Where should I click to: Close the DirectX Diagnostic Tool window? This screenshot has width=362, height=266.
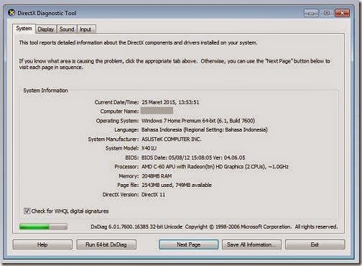tap(342, 13)
